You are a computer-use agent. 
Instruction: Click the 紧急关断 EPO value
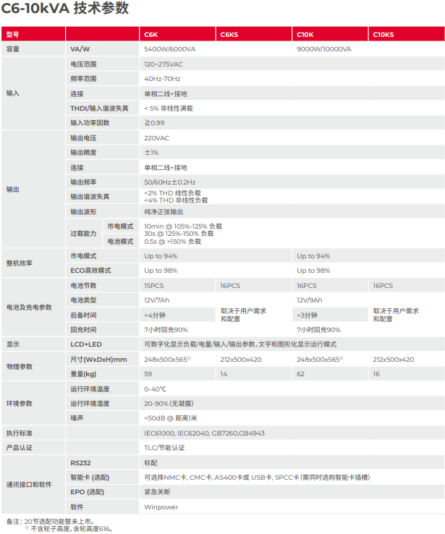coord(157,492)
